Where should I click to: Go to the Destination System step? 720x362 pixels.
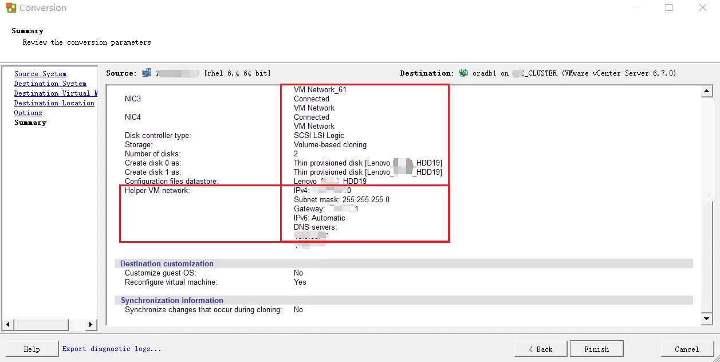[50, 84]
